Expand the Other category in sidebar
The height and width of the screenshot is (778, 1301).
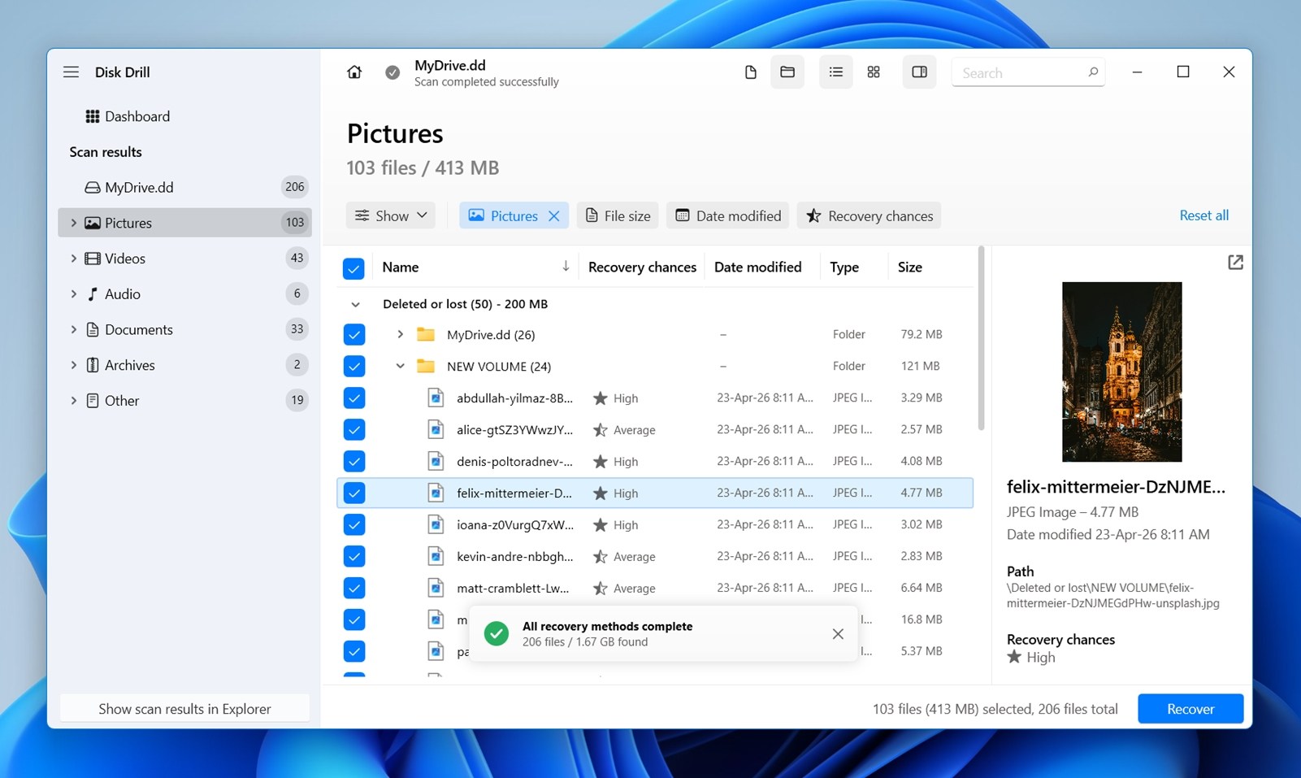tap(73, 400)
